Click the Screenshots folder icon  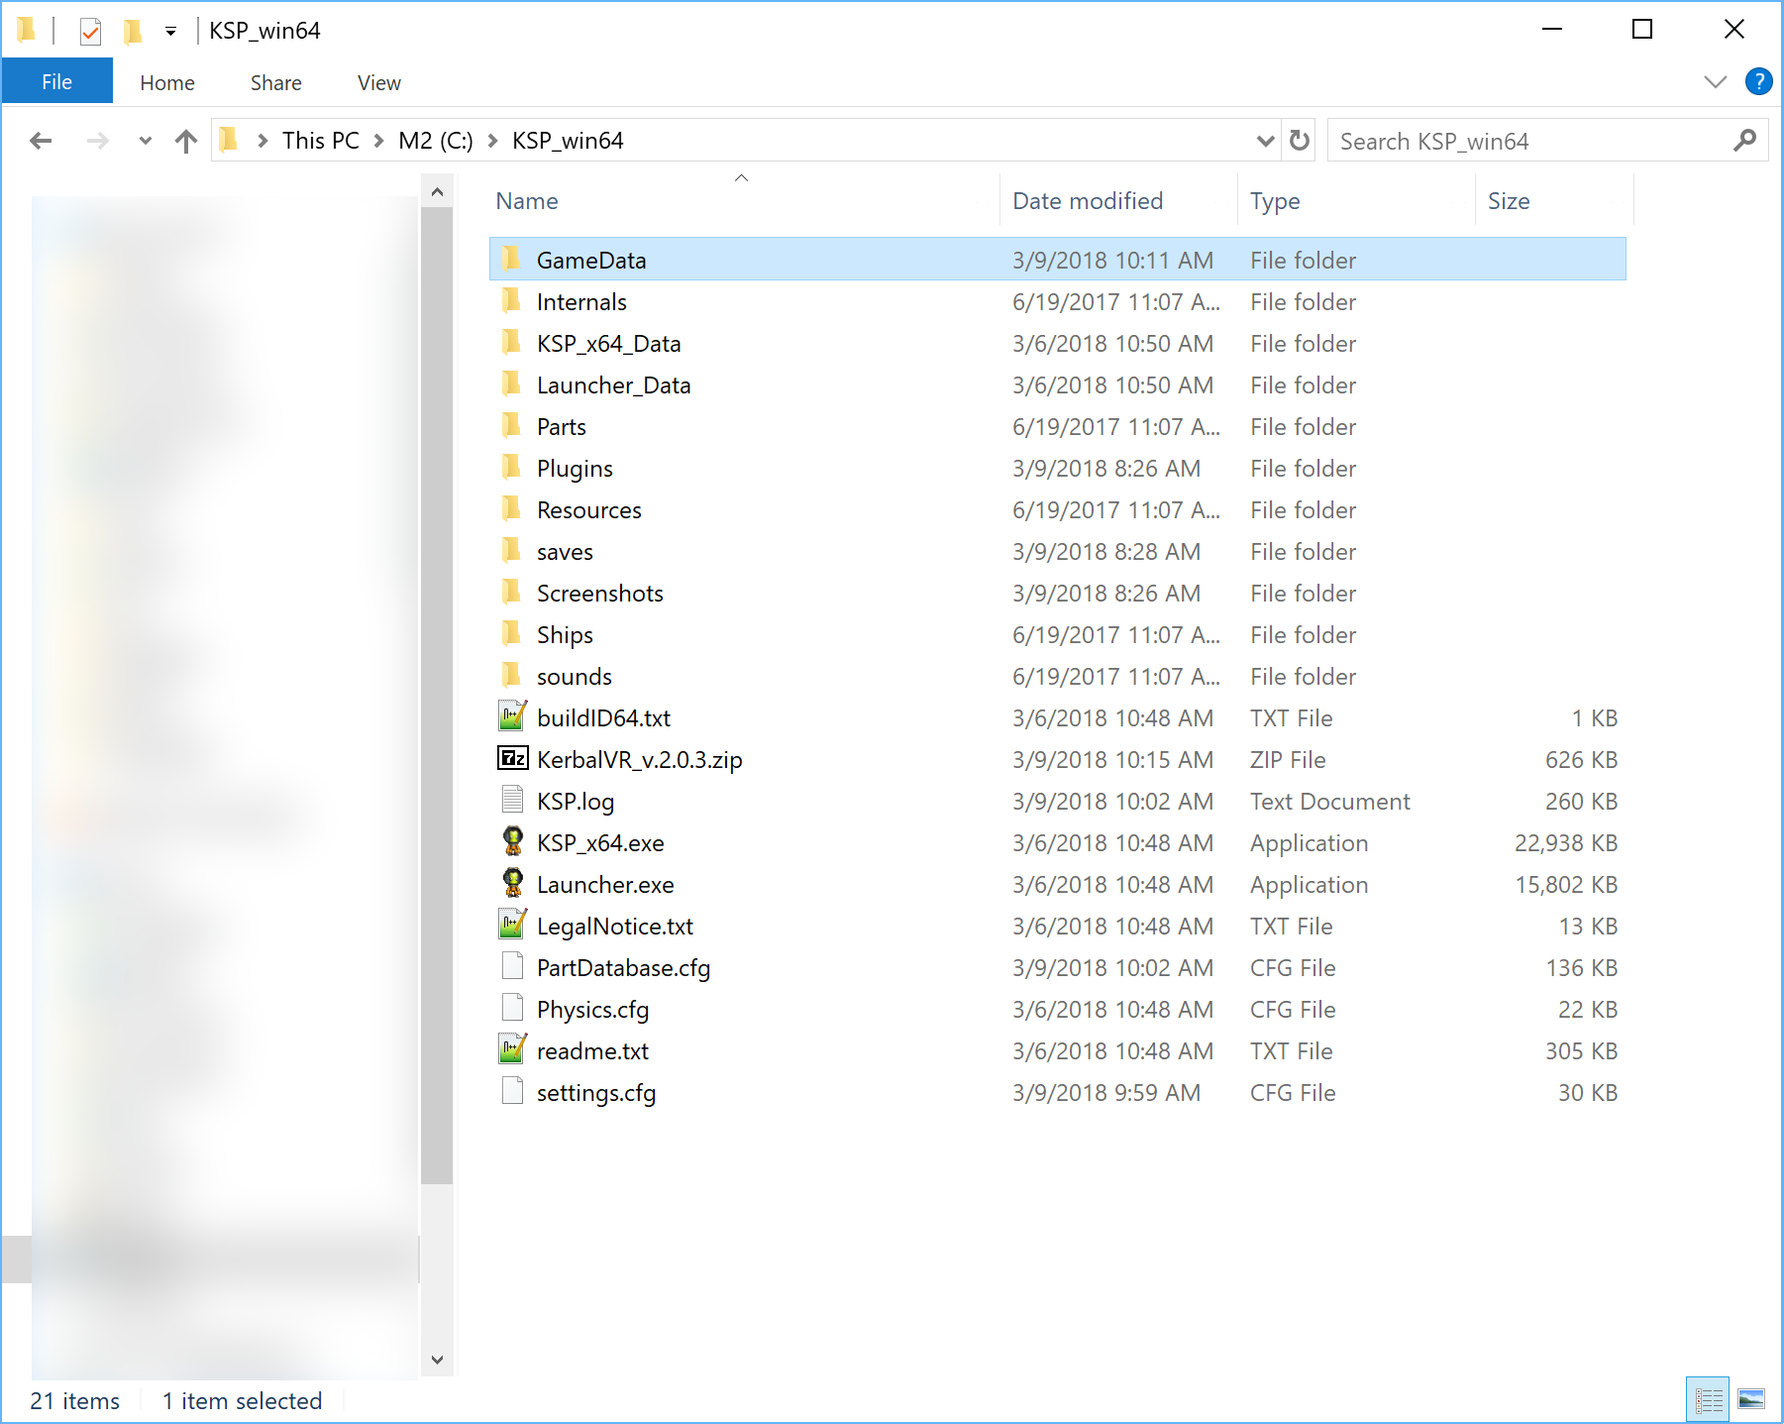pos(512,592)
